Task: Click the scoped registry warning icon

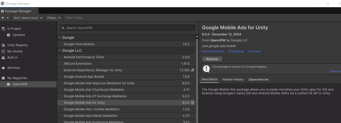Action: click(x=206, y=69)
